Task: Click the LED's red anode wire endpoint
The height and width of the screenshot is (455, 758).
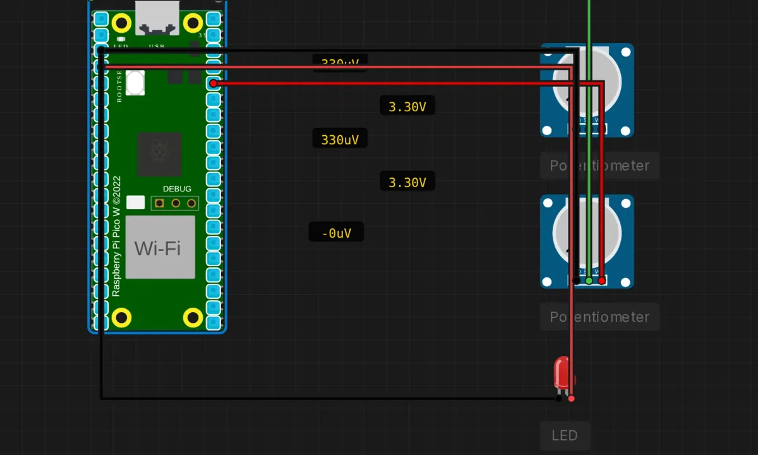Action: 571,398
